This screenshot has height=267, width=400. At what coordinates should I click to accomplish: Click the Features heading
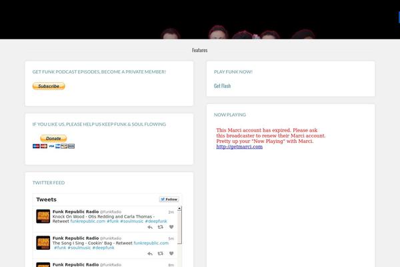(x=200, y=50)
